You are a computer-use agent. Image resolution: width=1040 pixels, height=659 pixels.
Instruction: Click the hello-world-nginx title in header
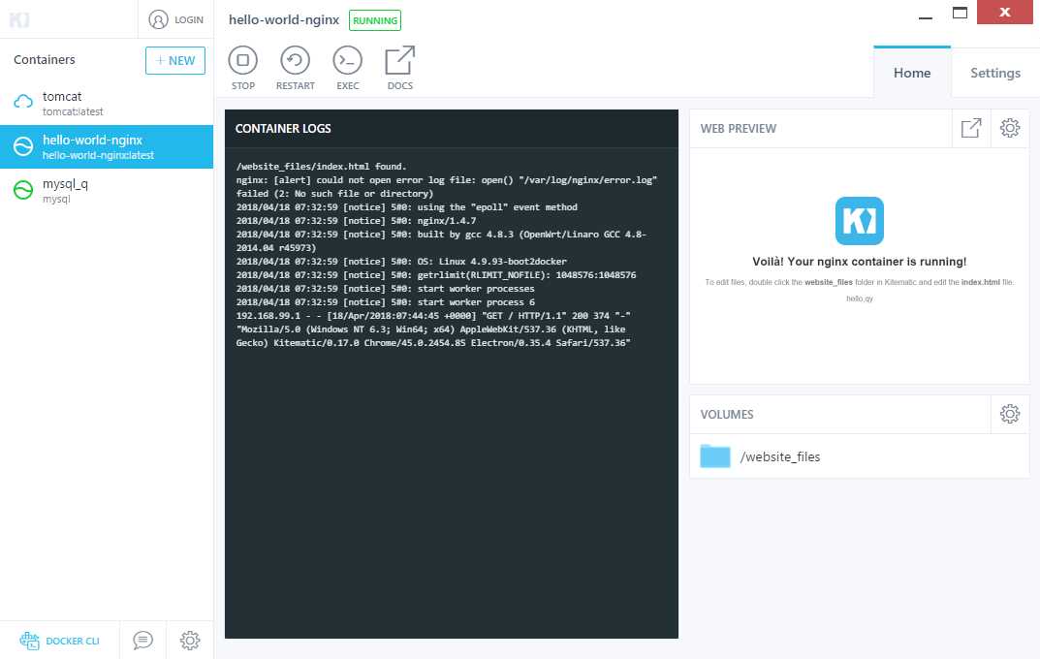pos(284,20)
